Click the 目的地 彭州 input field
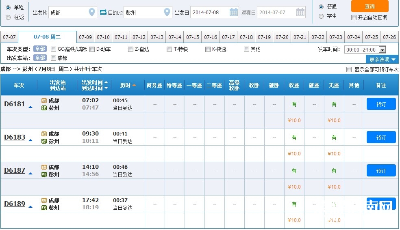The image size is (400, 230). point(148,12)
